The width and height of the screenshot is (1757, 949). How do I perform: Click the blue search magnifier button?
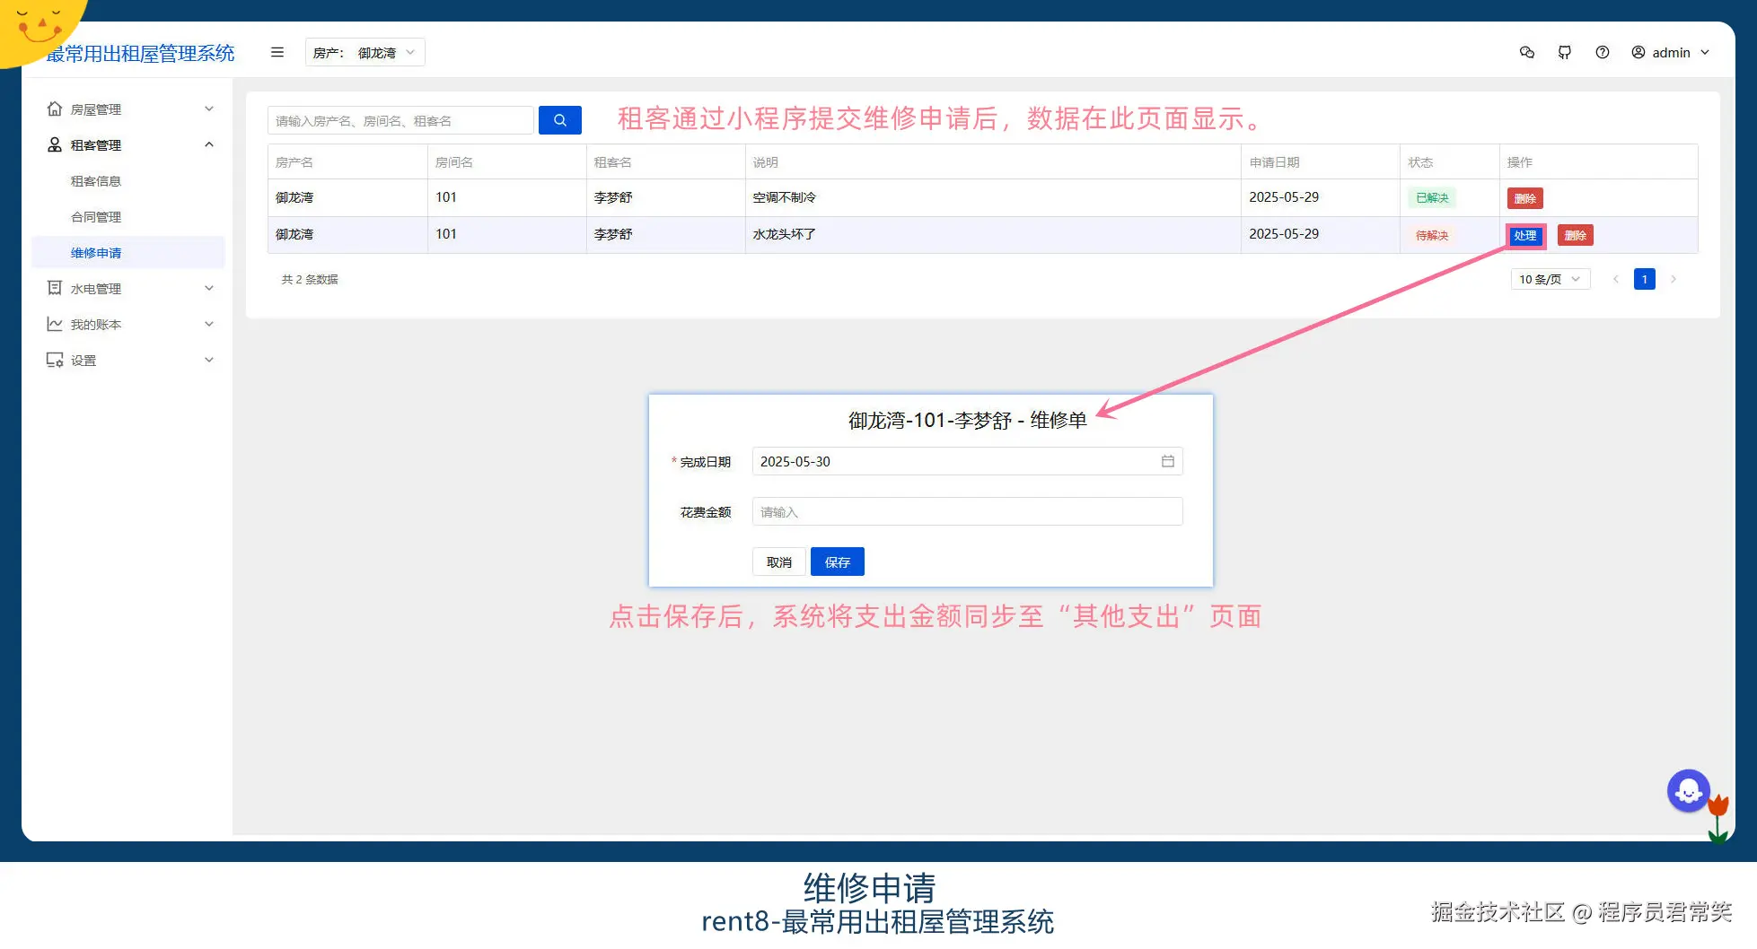[x=559, y=119]
